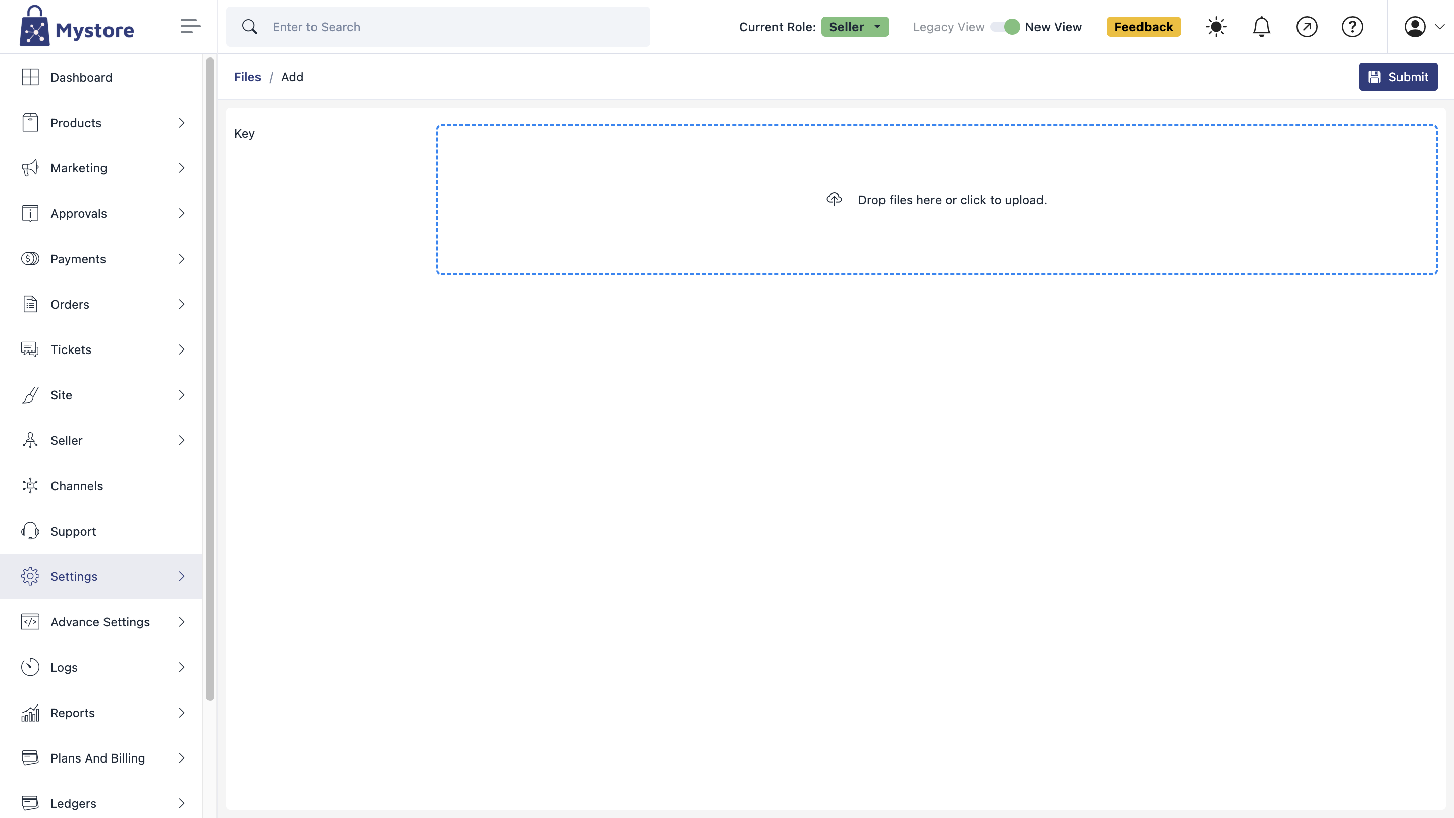Open the Dashboard menu item

[101, 77]
